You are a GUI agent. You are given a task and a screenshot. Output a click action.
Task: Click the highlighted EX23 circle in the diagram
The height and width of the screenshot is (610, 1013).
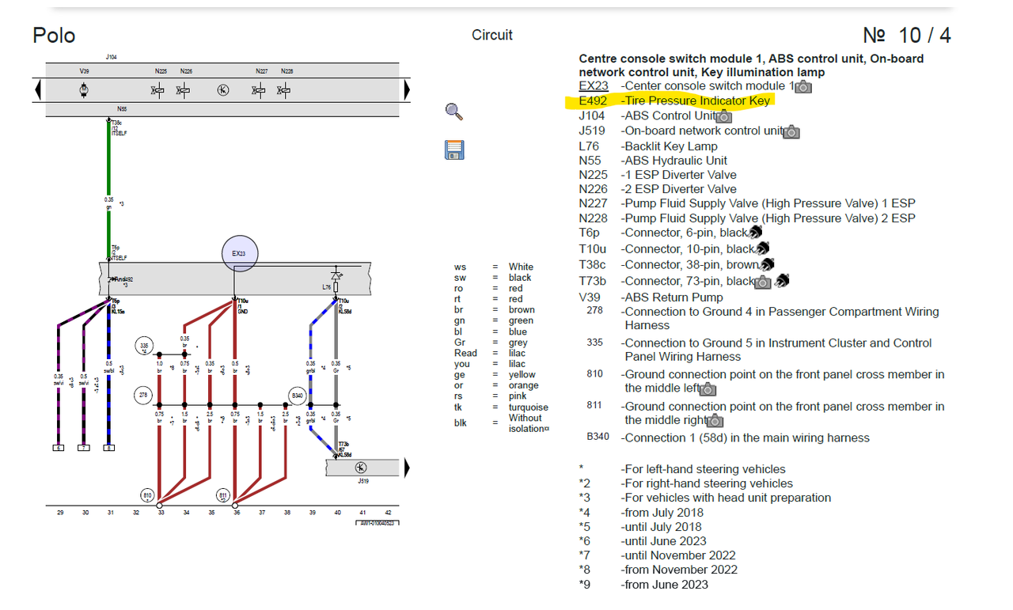point(239,254)
